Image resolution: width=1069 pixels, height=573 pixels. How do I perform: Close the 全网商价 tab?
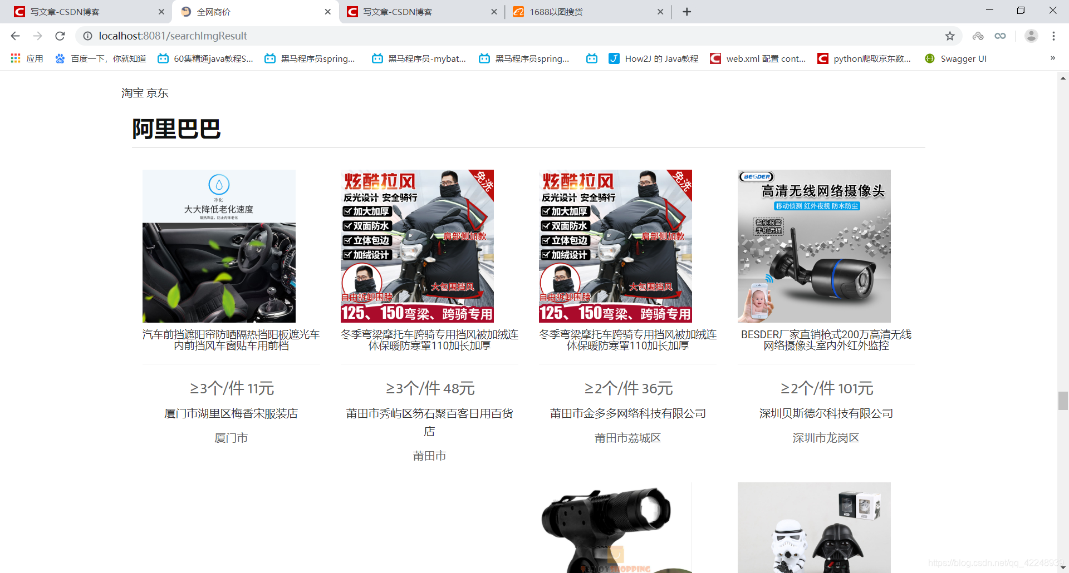[327, 12]
